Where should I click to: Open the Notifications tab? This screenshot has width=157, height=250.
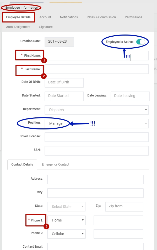click(69, 17)
